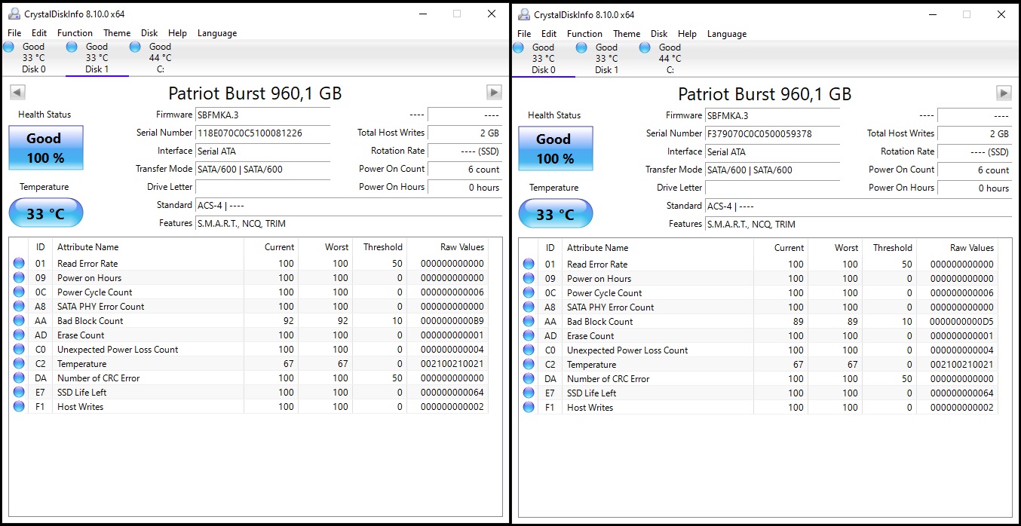The width and height of the screenshot is (1021, 526).
Task: Click Number of CRC Error orb in left window
Action: [x=19, y=378]
